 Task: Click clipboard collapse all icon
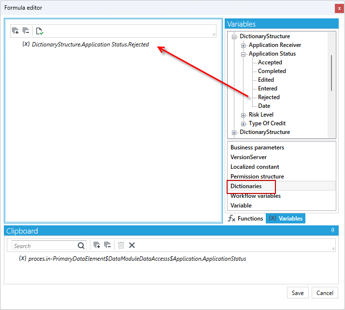pos(107,245)
